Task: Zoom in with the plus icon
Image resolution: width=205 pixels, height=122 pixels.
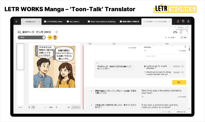Action: pos(56,107)
